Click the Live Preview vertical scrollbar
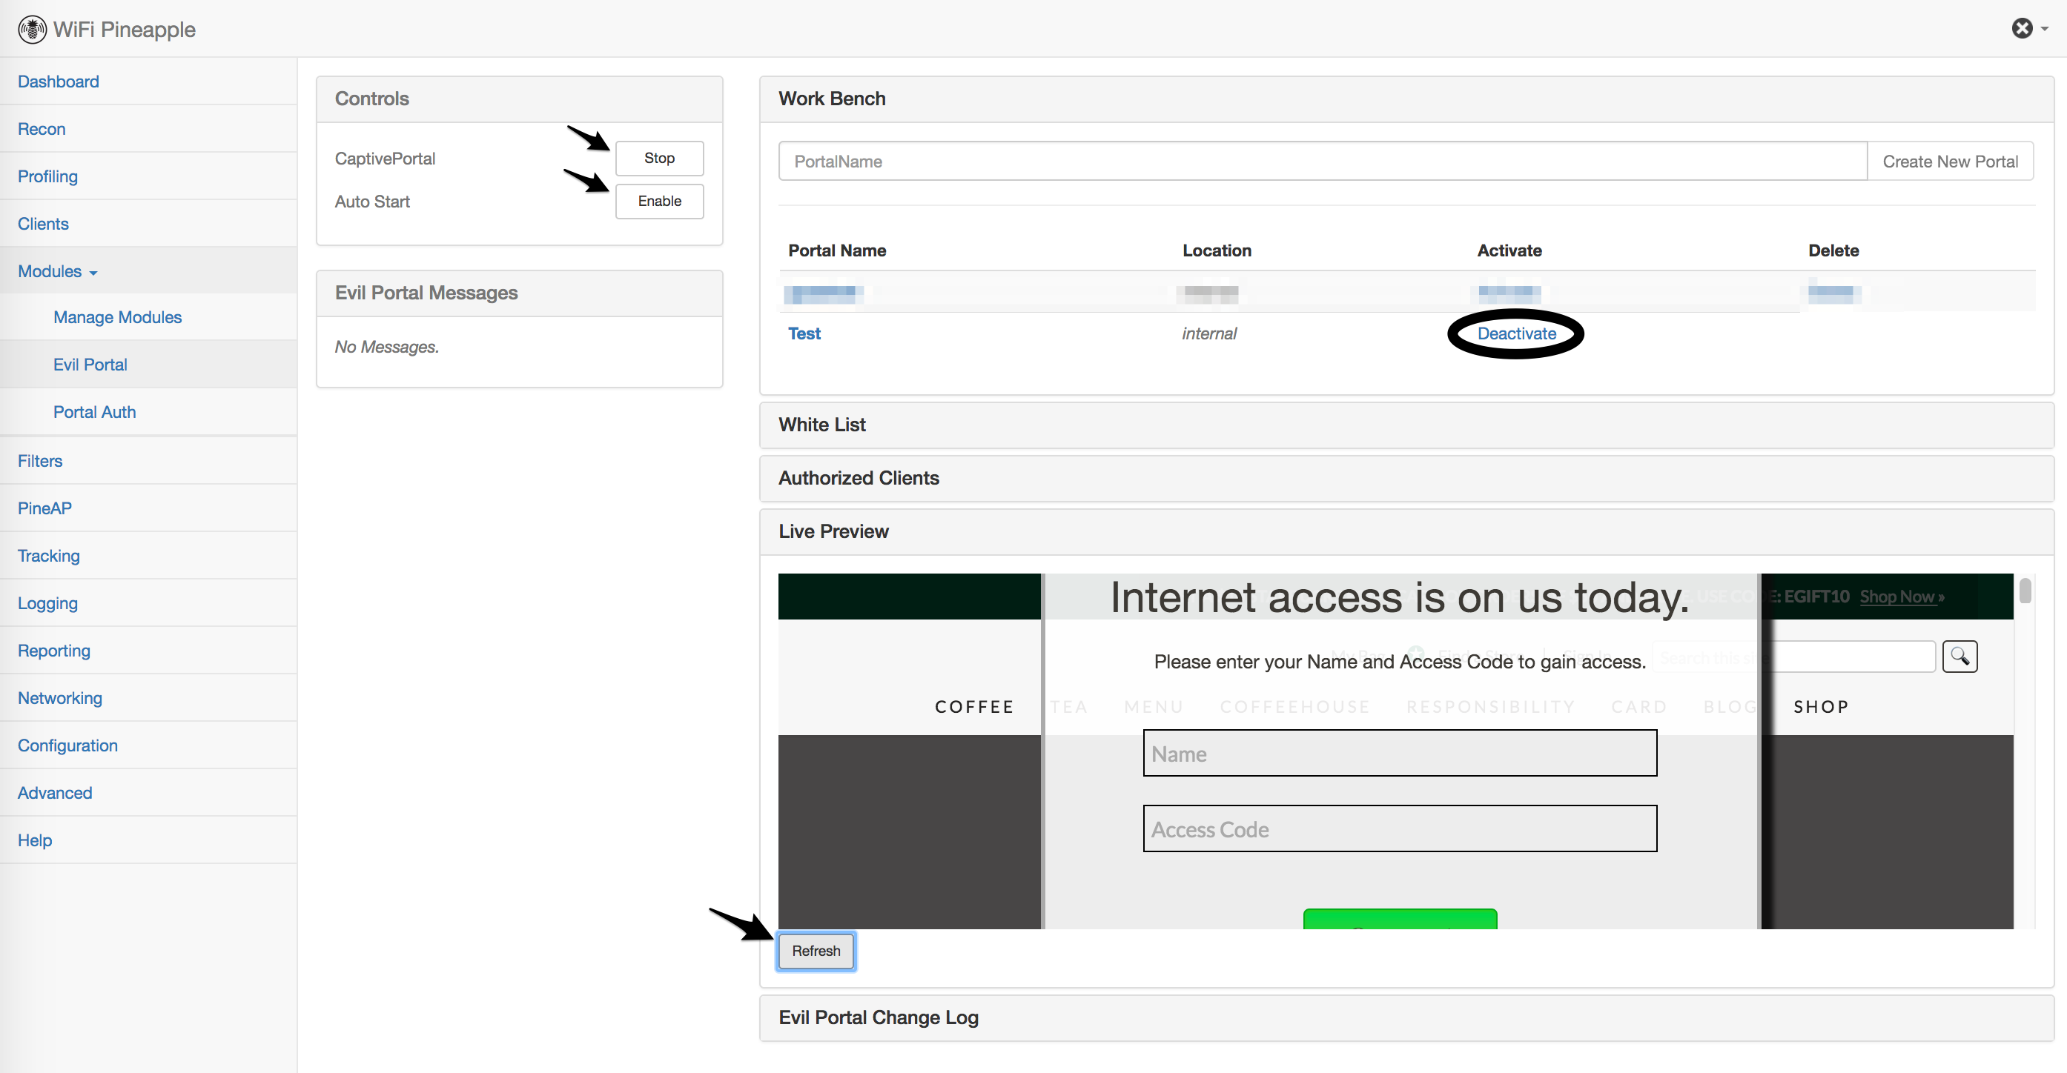This screenshot has height=1073, width=2067. pyautogui.click(x=2025, y=591)
